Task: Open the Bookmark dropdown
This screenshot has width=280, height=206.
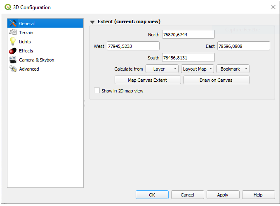Action: pyautogui.click(x=233, y=69)
